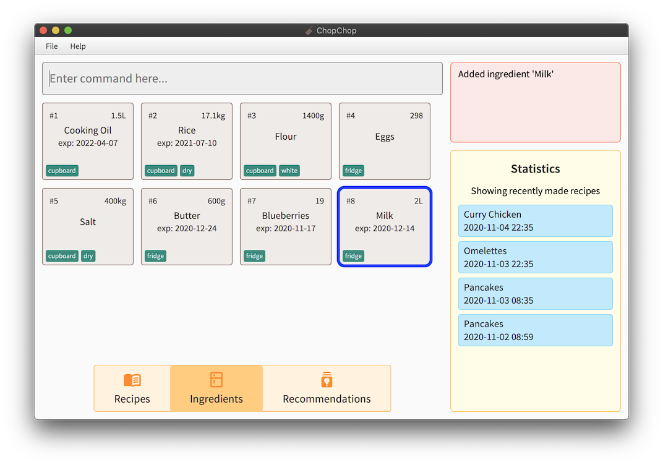
Task: Click the ChopChop knife icon in title bar
Action: pyautogui.click(x=309, y=30)
